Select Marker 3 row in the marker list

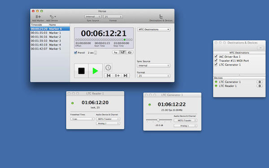click(50, 41)
